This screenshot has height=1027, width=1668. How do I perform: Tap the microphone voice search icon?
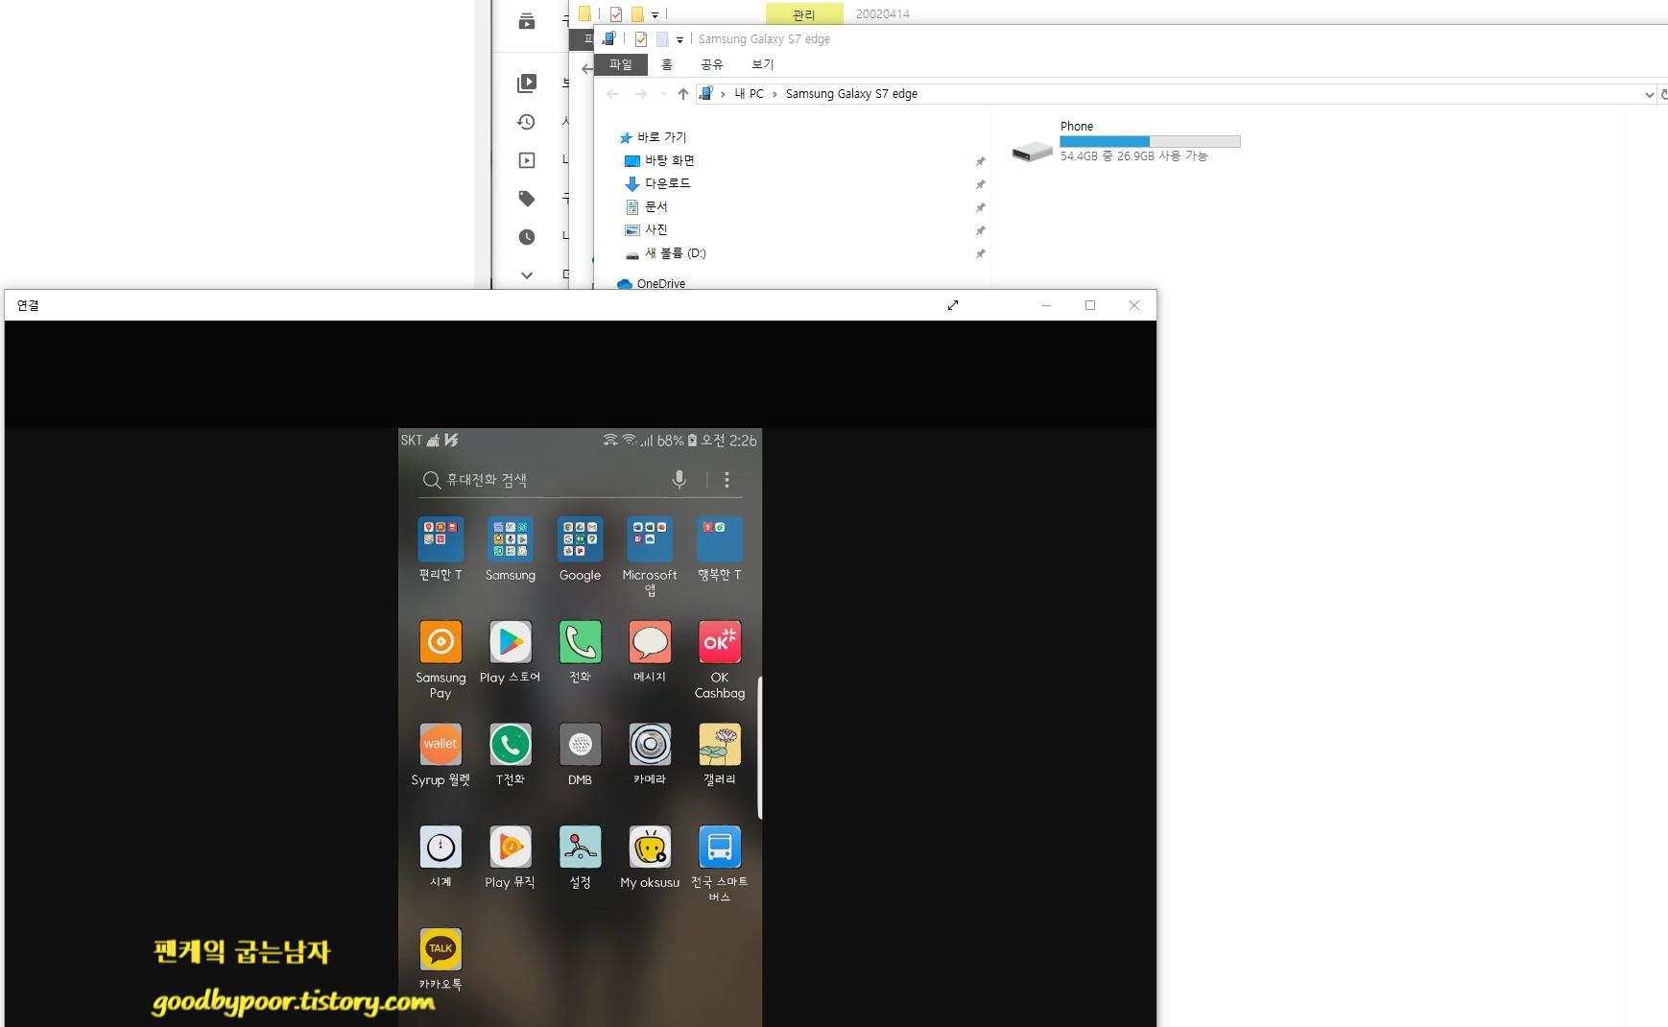point(679,479)
